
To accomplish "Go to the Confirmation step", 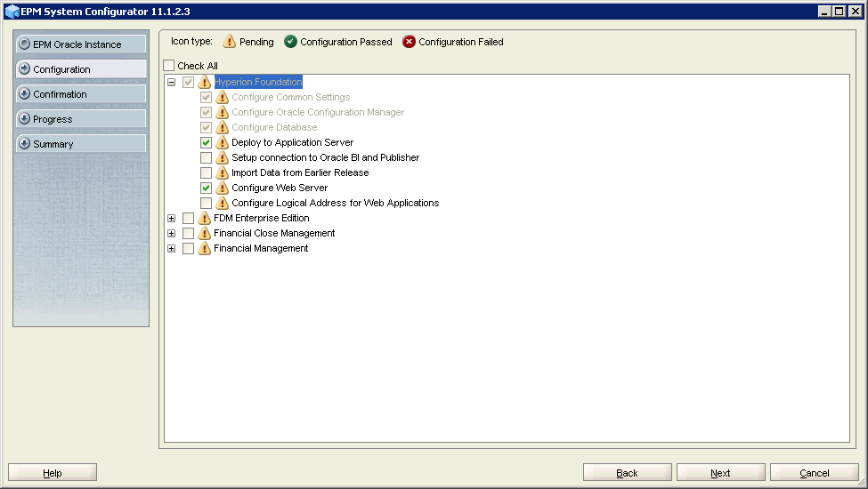I will pyautogui.click(x=81, y=94).
